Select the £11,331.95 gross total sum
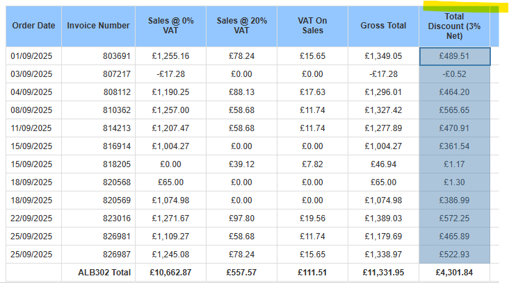Viewport: 509px width, 283px height. coord(383,273)
